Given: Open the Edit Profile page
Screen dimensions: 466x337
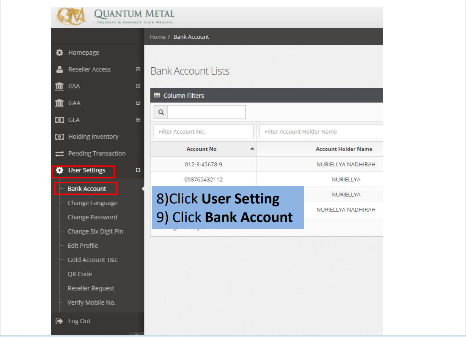Looking at the screenshot, I should tap(83, 246).
